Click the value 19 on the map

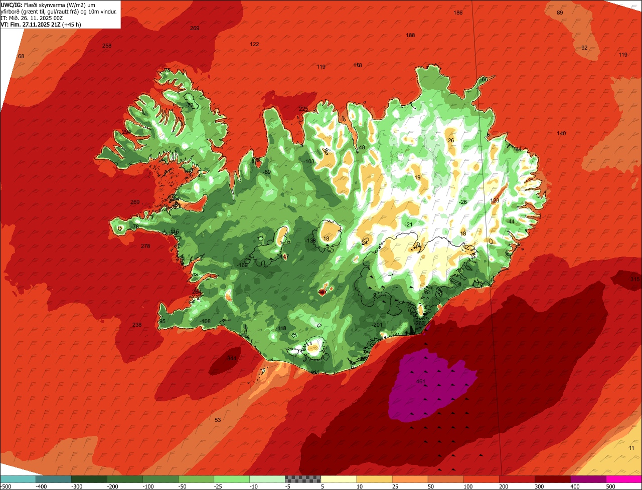[x=418, y=177]
